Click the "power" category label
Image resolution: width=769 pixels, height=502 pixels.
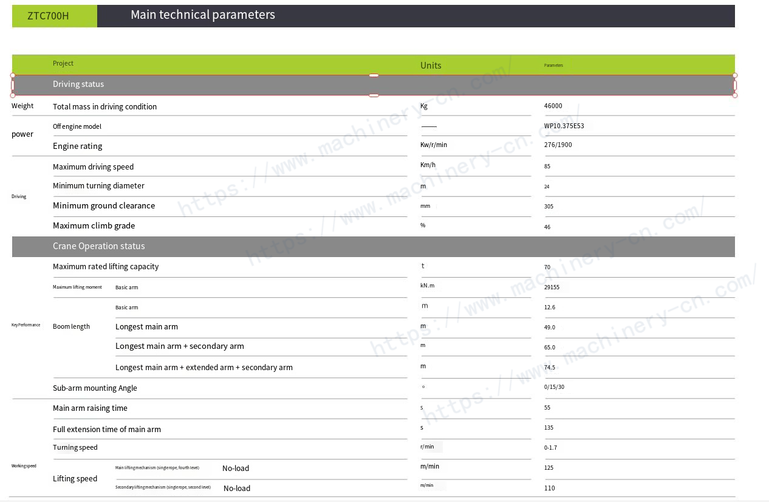[x=22, y=134]
